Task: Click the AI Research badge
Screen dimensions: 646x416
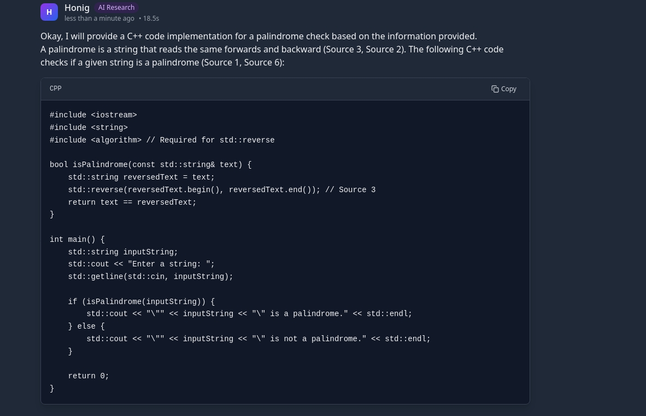Action: (116, 8)
